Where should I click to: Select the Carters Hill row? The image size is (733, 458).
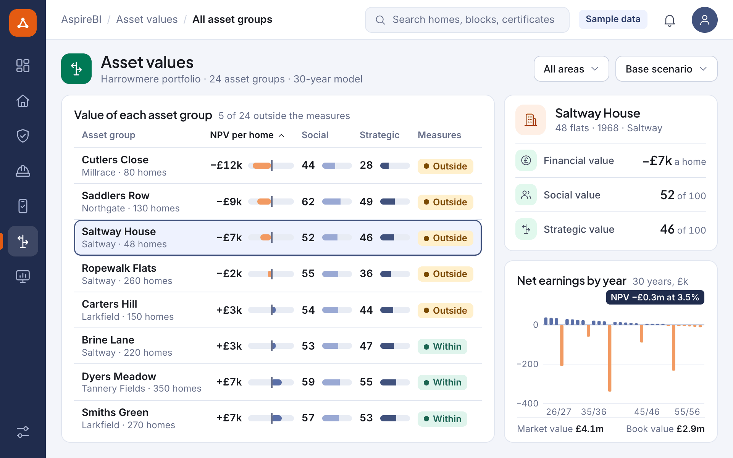(278, 310)
